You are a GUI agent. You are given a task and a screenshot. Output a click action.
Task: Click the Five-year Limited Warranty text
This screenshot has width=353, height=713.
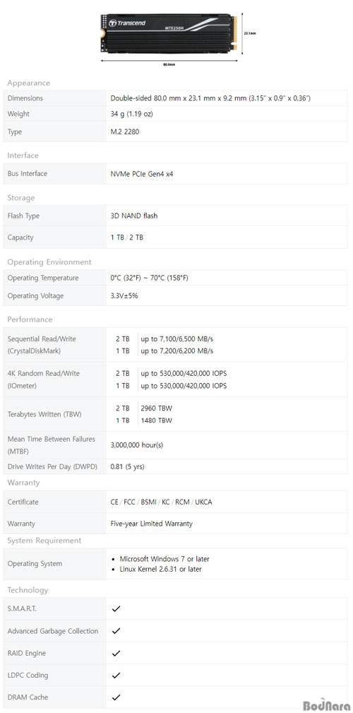click(152, 524)
